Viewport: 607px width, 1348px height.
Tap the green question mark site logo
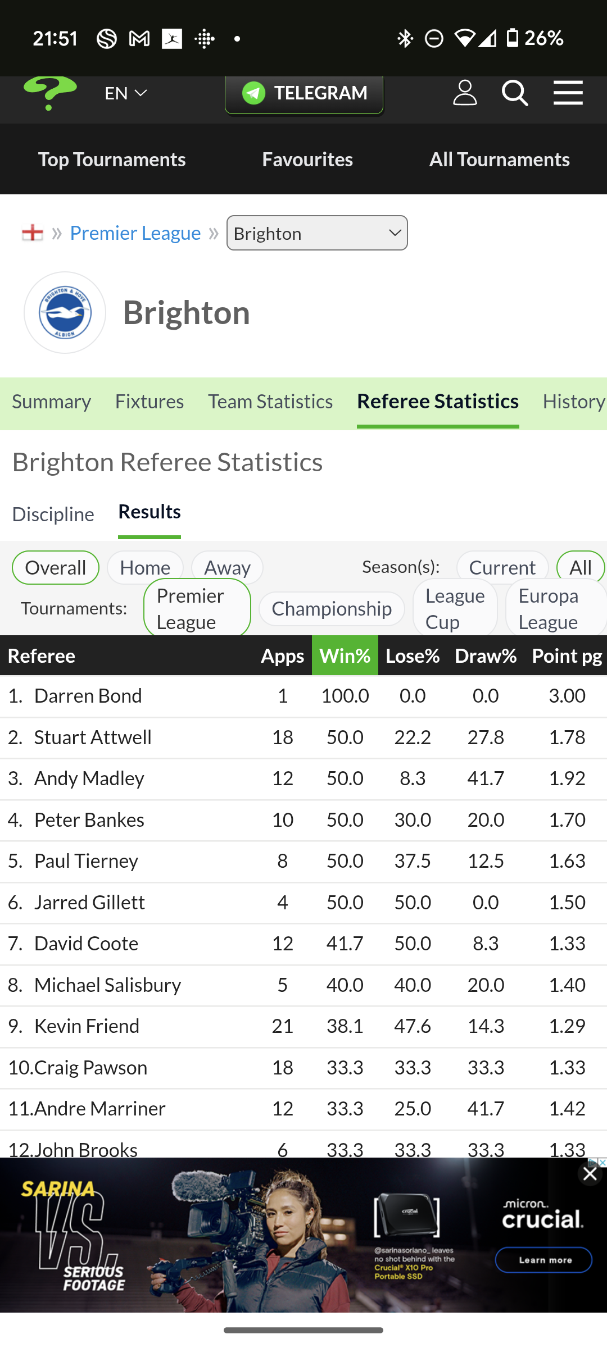[50, 93]
